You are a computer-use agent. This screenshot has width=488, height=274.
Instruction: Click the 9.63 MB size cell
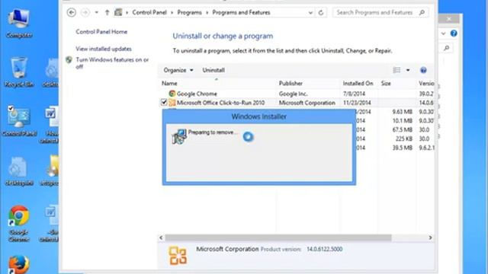402,112
